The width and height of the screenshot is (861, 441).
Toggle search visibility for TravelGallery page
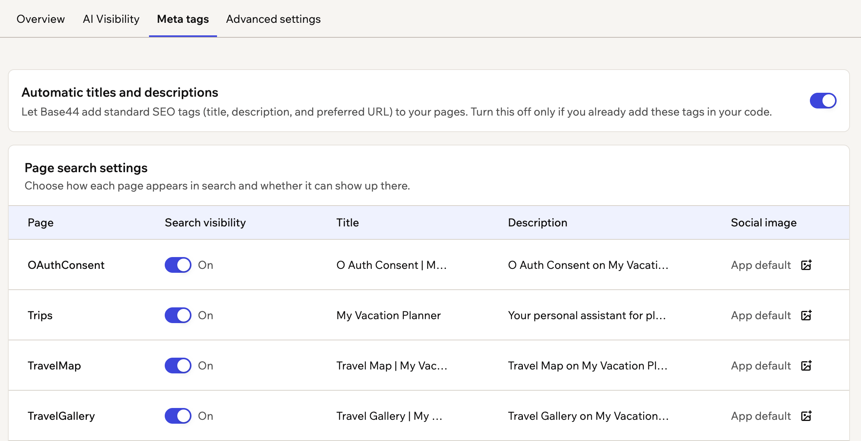coord(178,416)
